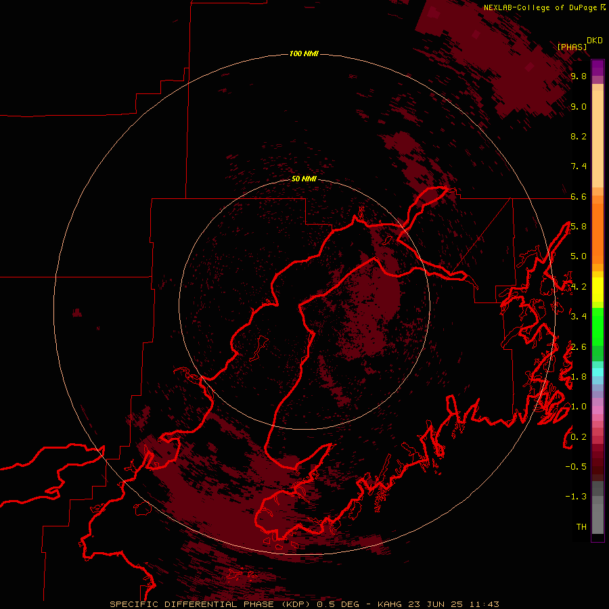Click the 9.8 value on the color scale
The width and height of the screenshot is (609, 609).
(x=579, y=76)
